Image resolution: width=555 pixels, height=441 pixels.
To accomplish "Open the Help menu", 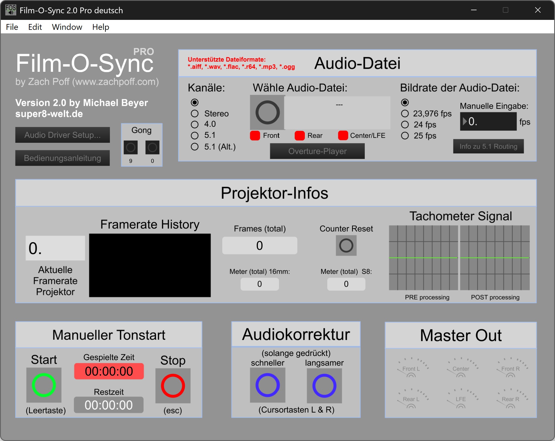I will pos(101,27).
